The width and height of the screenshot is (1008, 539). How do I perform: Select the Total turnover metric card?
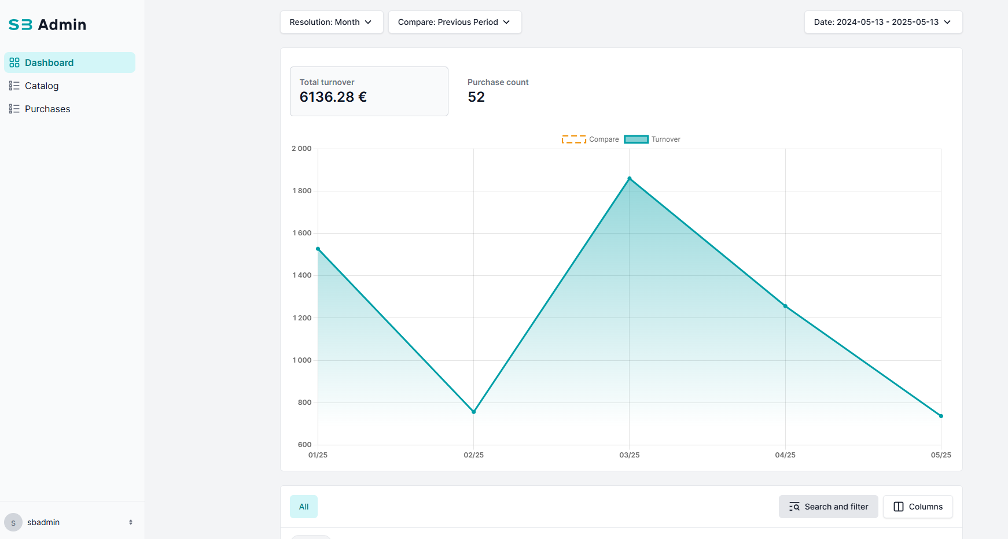(x=369, y=91)
